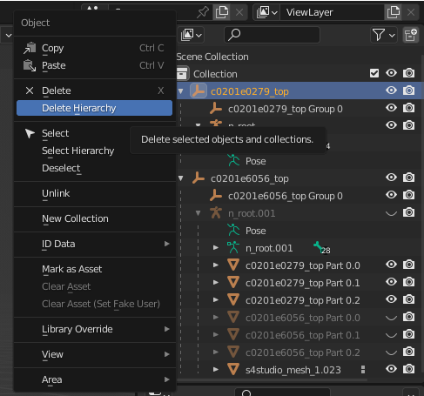Click the empty icon of c0201e0279_top Group 0
Viewport: 424px width, 396px height.
[x=216, y=109]
